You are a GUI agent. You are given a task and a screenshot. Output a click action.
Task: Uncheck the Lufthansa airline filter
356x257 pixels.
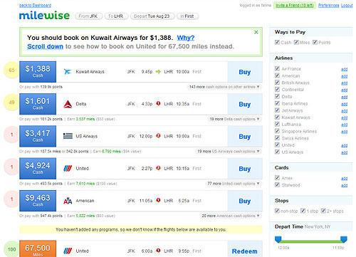tap(277, 124)
